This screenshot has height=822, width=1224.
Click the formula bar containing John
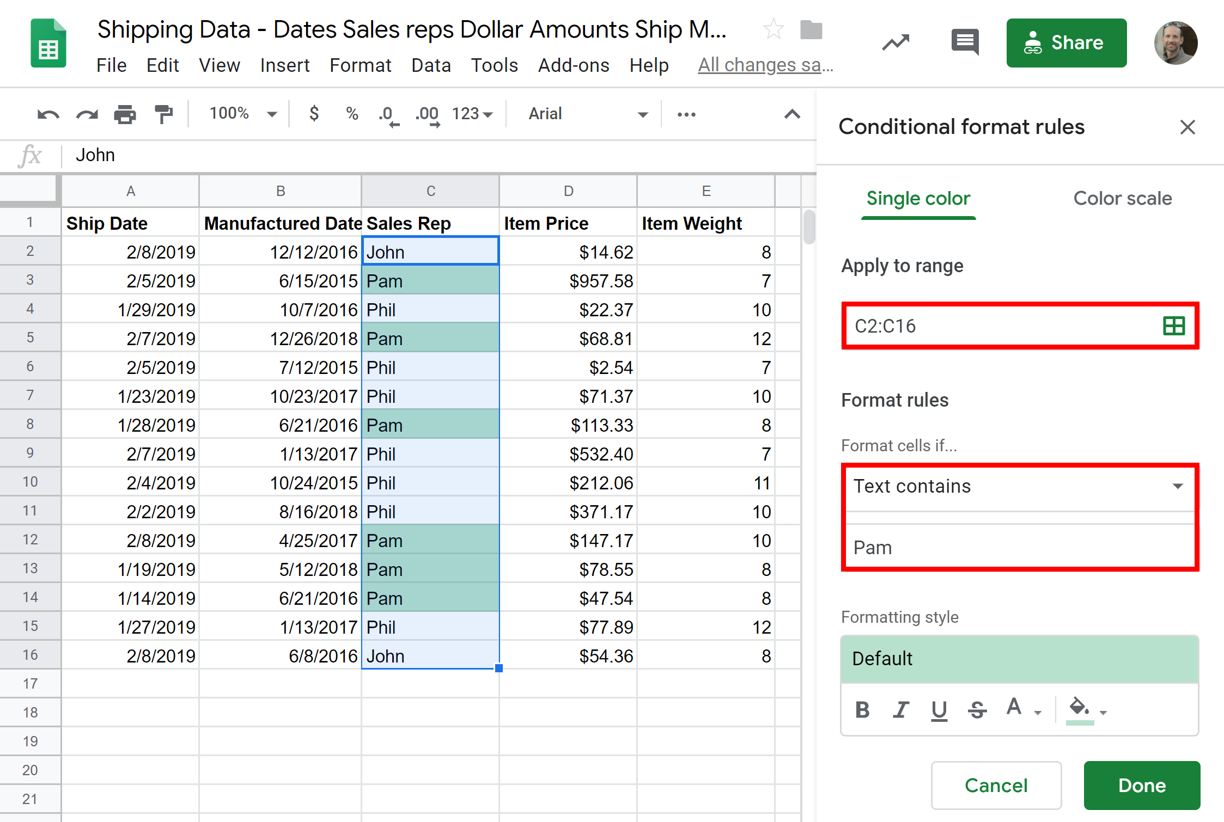click(x=436, y=155)
